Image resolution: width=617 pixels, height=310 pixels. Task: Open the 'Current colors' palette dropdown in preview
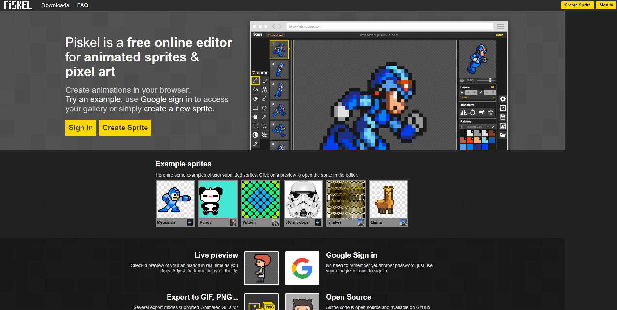(477, 127)
